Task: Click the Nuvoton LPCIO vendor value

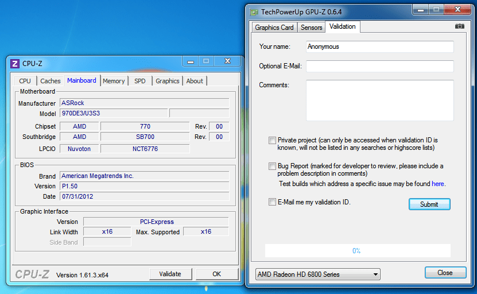Action: [79, 149]
